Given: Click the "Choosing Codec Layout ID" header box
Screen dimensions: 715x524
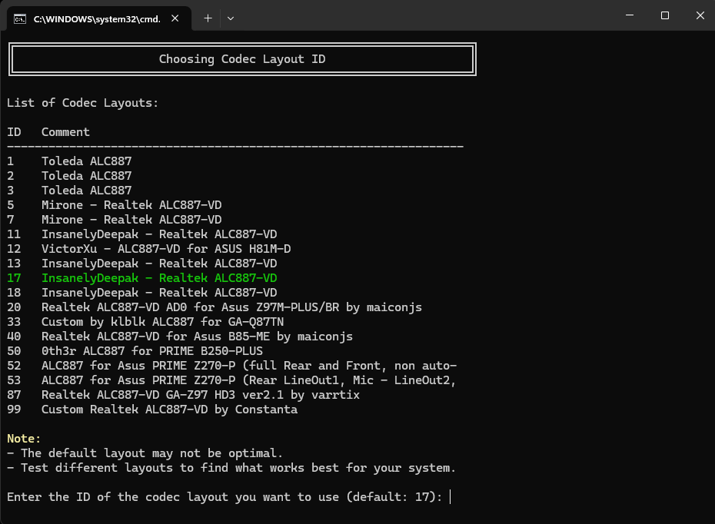Looking at the screenshot, I should pos(242,59).
